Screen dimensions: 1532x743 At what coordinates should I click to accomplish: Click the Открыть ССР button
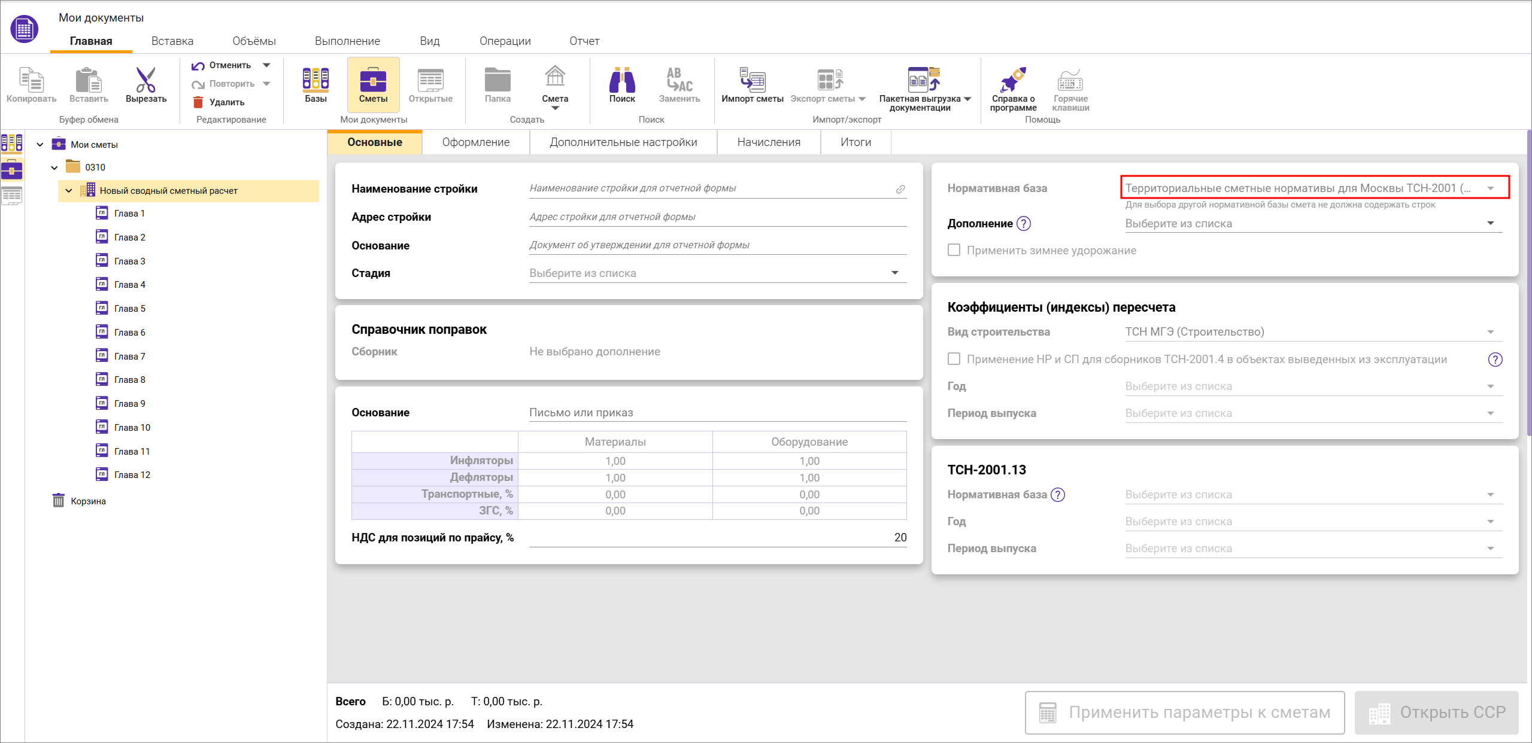(1436, 712)
